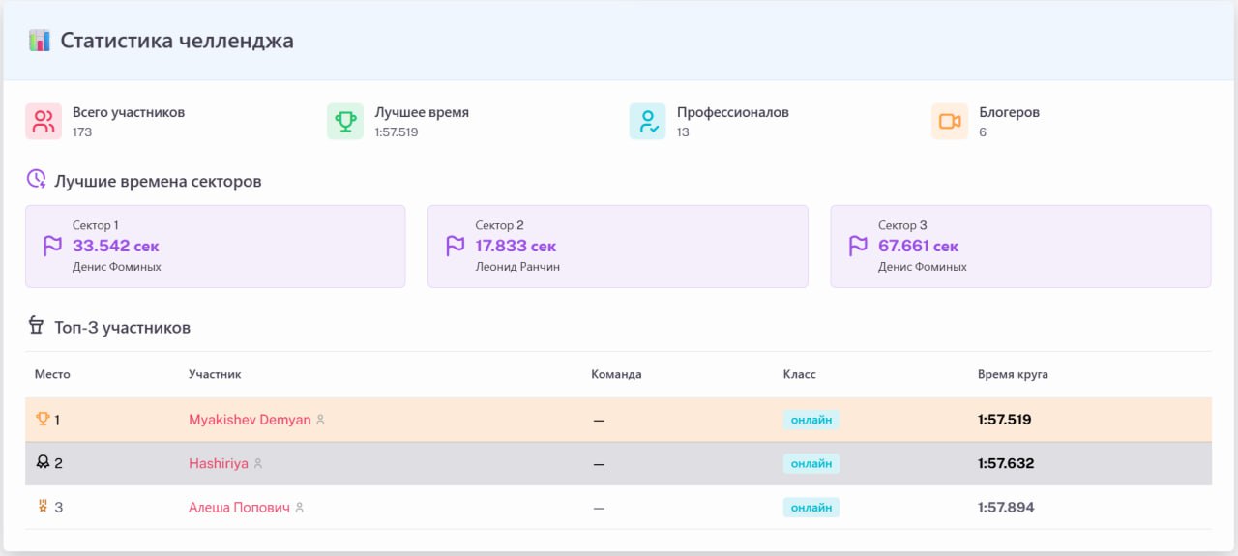Click the онлайн badge in Myakishev Demyan row
Viewport: 1238px width, 556px height.
[811, 420]
